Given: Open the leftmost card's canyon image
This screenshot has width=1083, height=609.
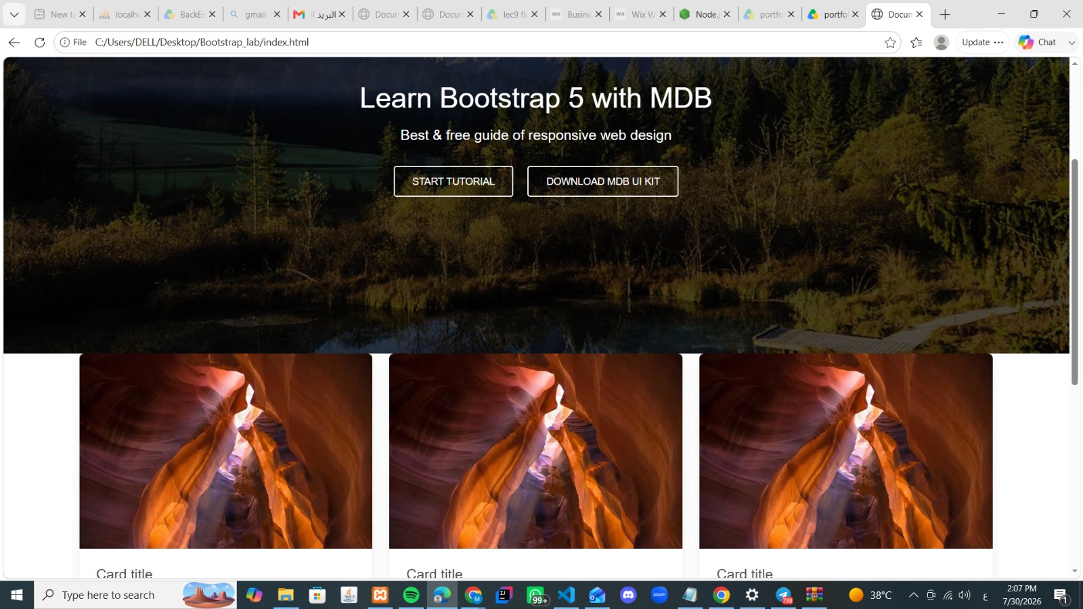Looking at the screenshot, I should coord(226,451).
